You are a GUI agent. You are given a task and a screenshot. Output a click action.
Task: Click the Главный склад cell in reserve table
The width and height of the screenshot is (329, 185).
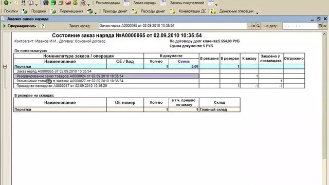click(x=220, y=109)
